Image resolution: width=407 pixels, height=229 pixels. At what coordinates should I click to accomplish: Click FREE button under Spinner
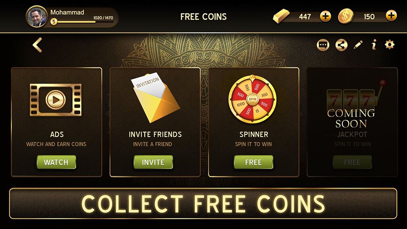(x=253, y=162)
